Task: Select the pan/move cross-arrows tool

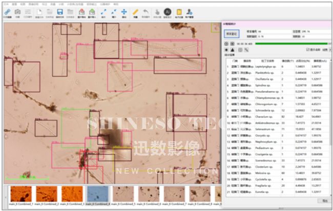Action: click(x=124, y=12)
